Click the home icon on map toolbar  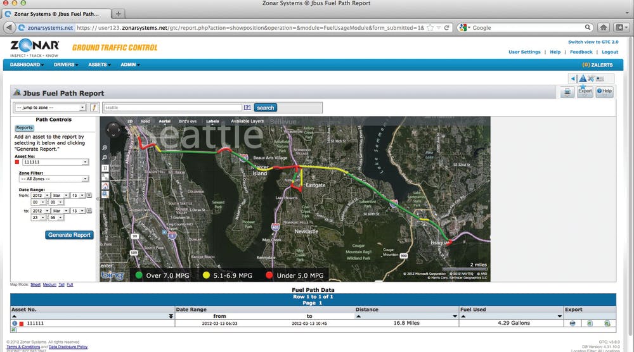(105, 185)
